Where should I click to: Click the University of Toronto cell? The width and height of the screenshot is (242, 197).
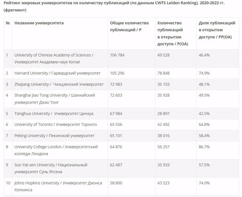pos(56,124)
